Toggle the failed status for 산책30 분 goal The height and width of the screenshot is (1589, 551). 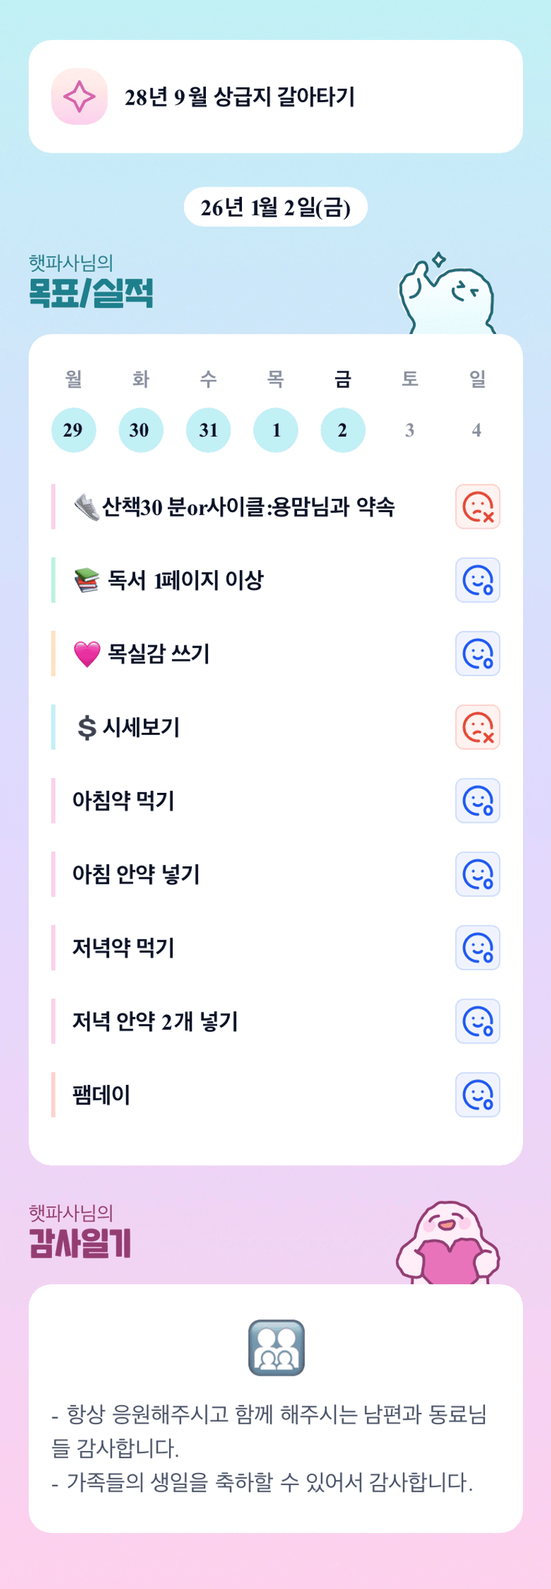pos(478,507)
